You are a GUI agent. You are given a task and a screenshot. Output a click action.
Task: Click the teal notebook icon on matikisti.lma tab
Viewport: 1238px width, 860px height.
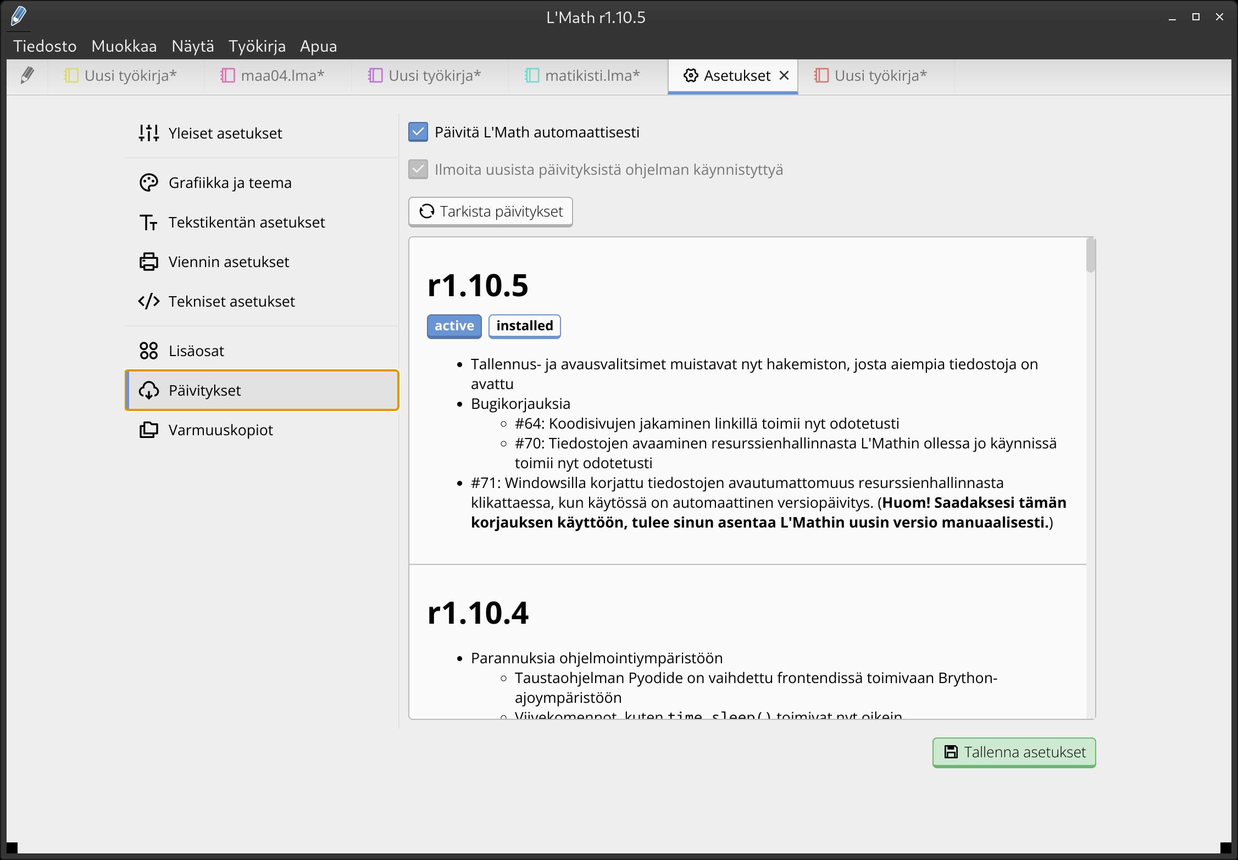coord(532,75)
